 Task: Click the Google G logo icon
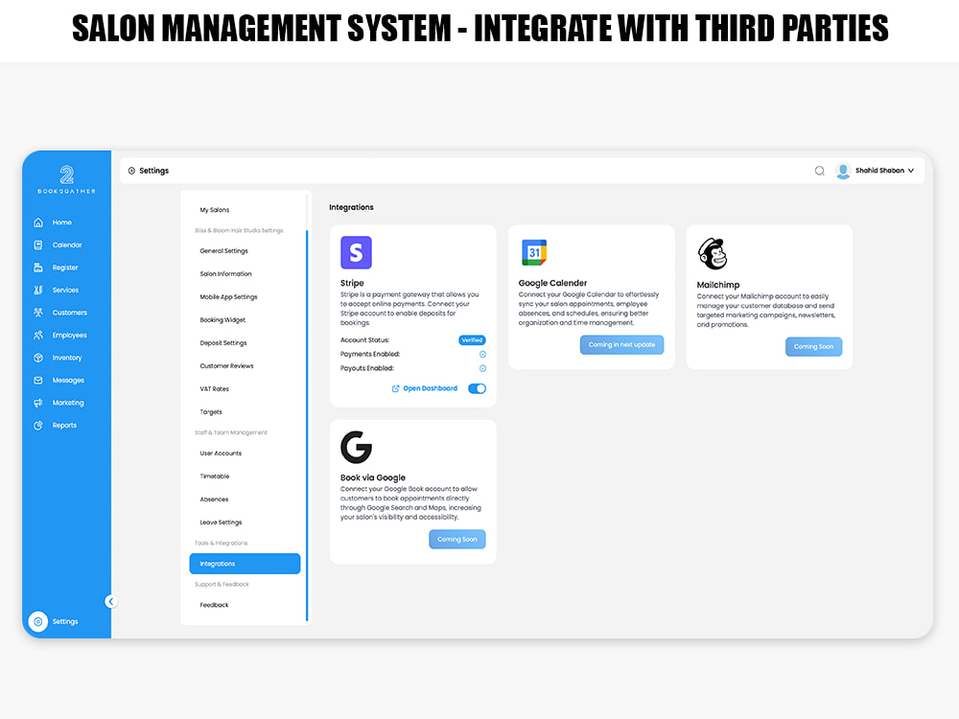point(356,448)
